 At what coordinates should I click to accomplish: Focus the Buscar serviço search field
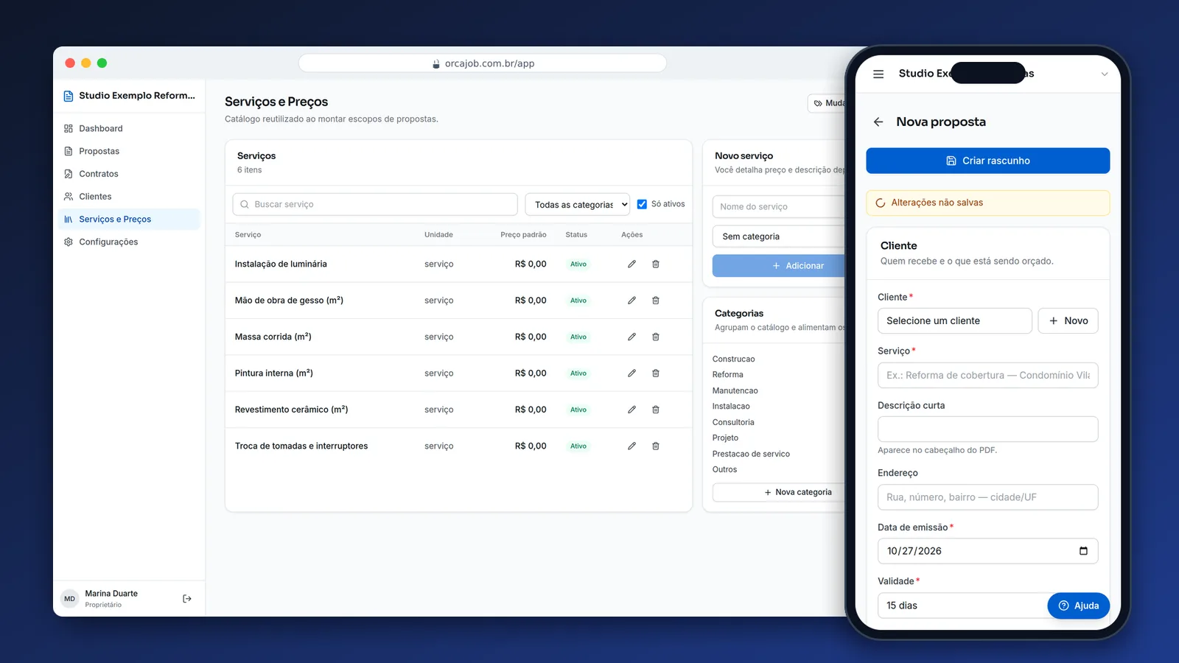click(375, 205)
